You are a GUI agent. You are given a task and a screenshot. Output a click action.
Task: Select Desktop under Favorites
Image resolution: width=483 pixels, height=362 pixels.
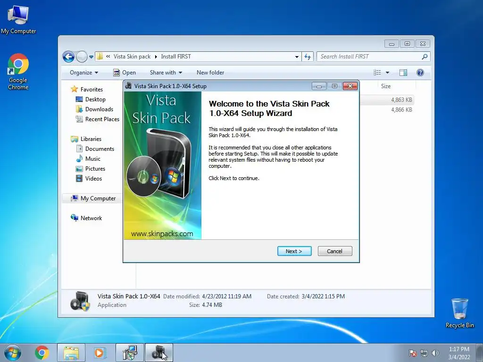(x=91, y=99)
